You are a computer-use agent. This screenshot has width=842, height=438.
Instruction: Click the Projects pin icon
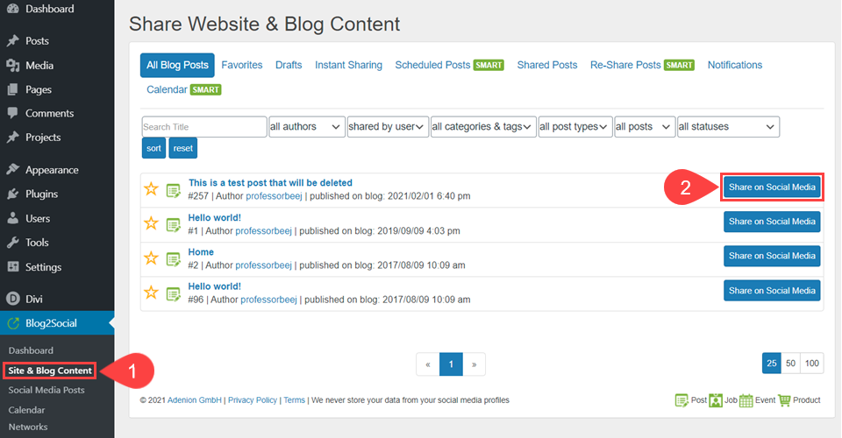13,138
